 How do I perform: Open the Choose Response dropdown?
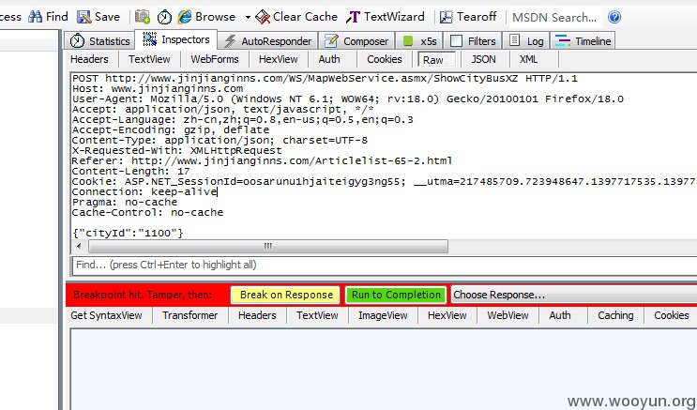pos(574,295)
